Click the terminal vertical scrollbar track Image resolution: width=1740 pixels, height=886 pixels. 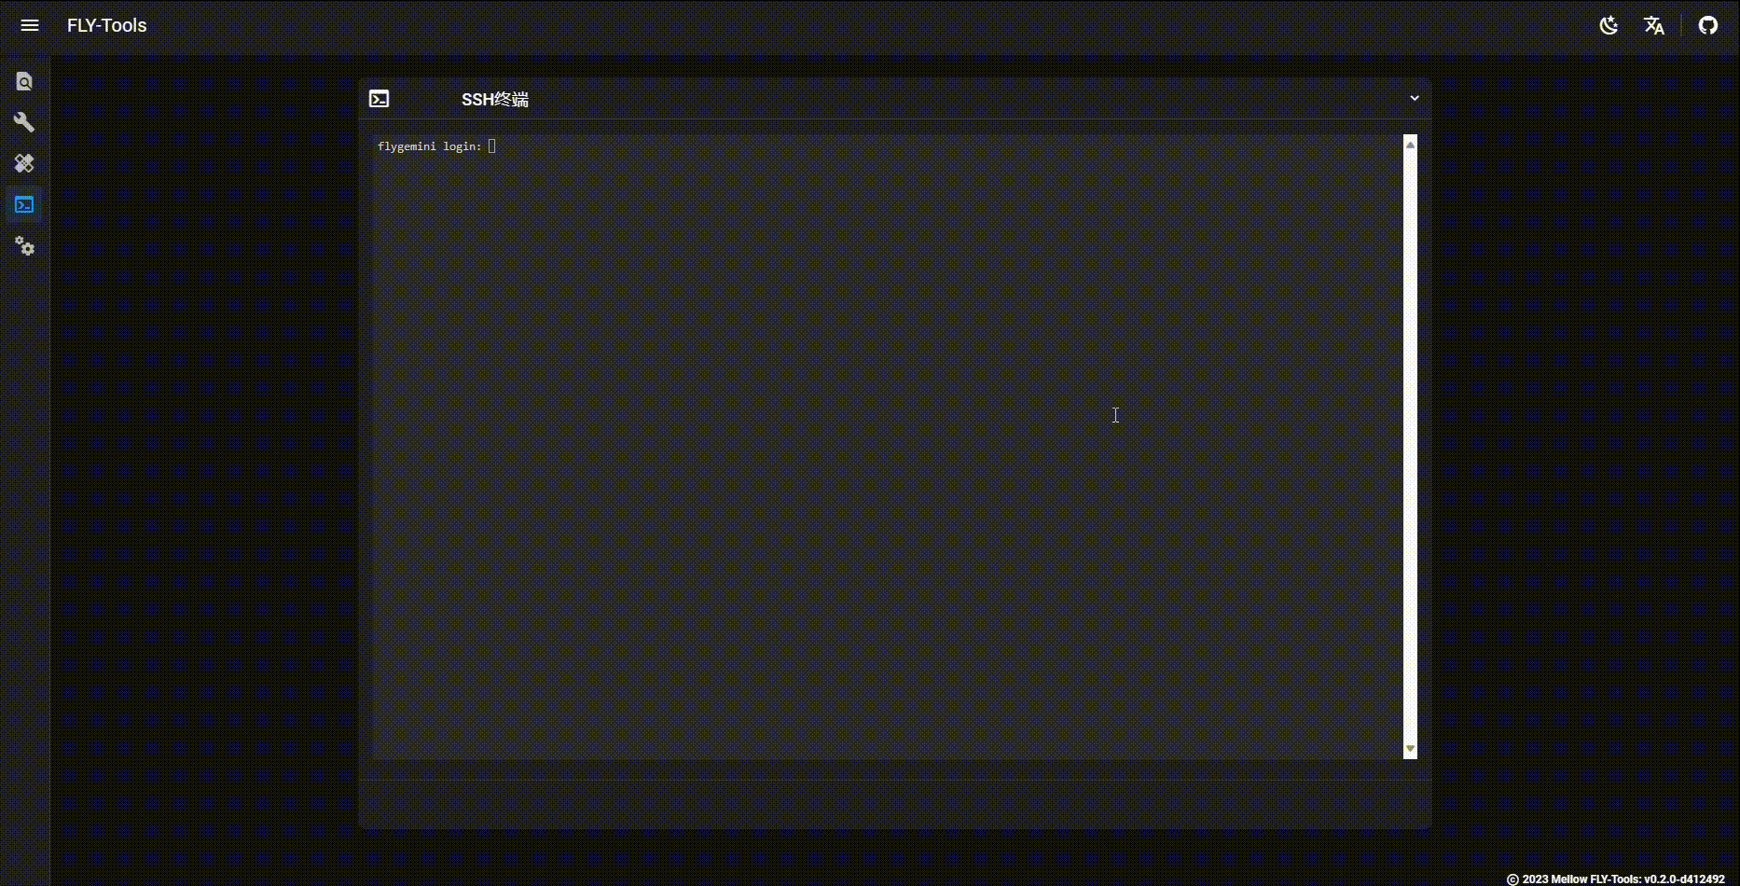tap(1410, 448)
